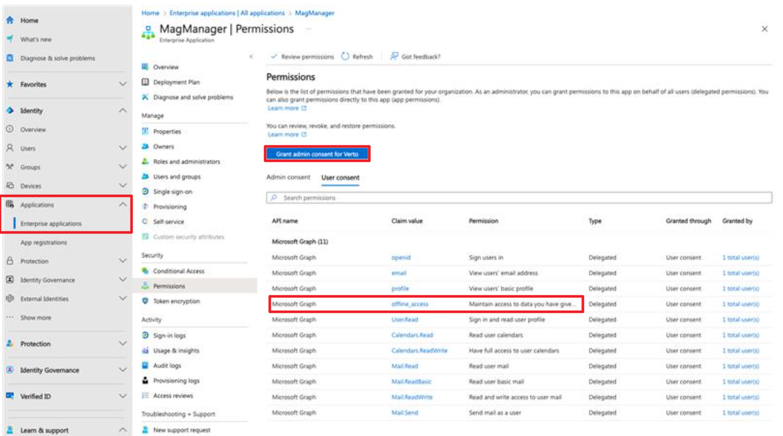Open the Mail.Send claim value link

tap(405, 413)
